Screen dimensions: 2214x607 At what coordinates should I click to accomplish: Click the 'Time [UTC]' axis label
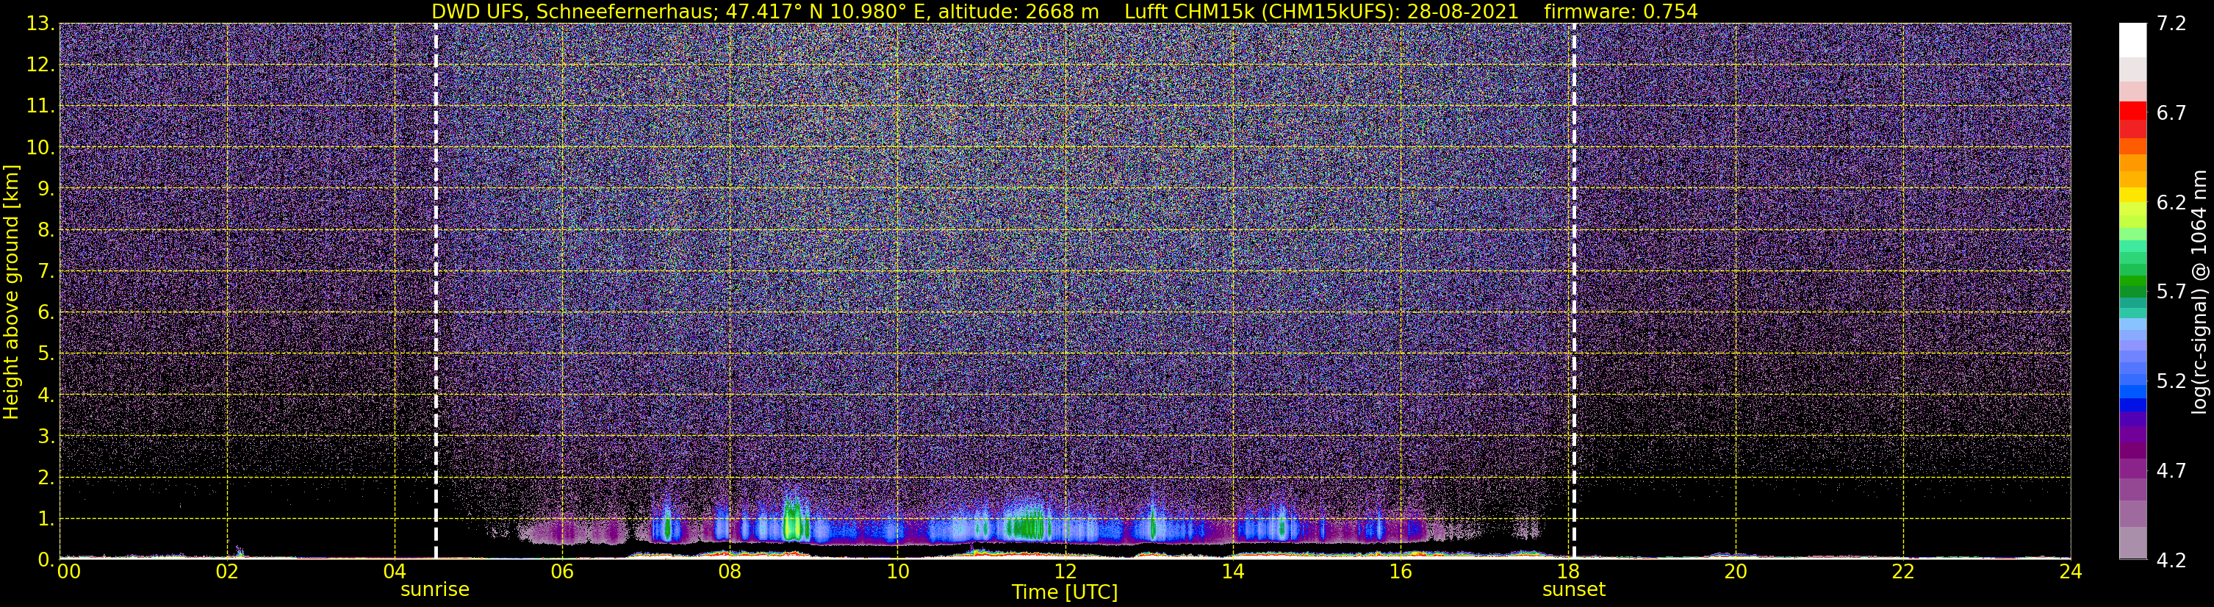(x=1065, y=592)
